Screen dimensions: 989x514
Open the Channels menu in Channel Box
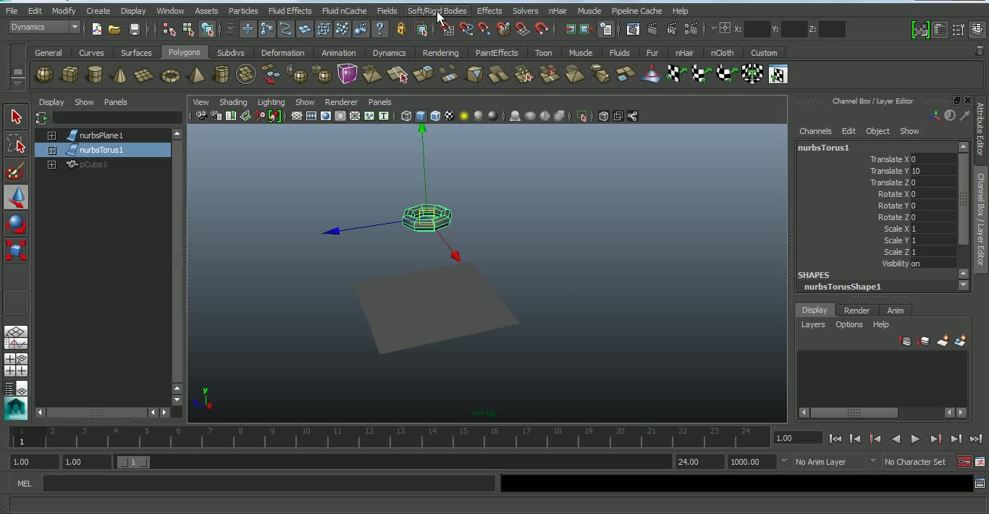tap(815, 131)
